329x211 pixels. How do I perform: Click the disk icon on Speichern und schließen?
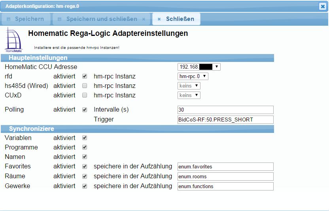pyautogui.click(x=60, y=19)
